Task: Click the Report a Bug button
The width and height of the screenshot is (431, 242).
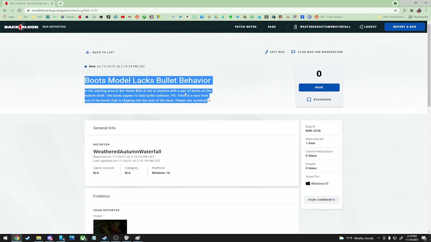Action: pos(404,27)
